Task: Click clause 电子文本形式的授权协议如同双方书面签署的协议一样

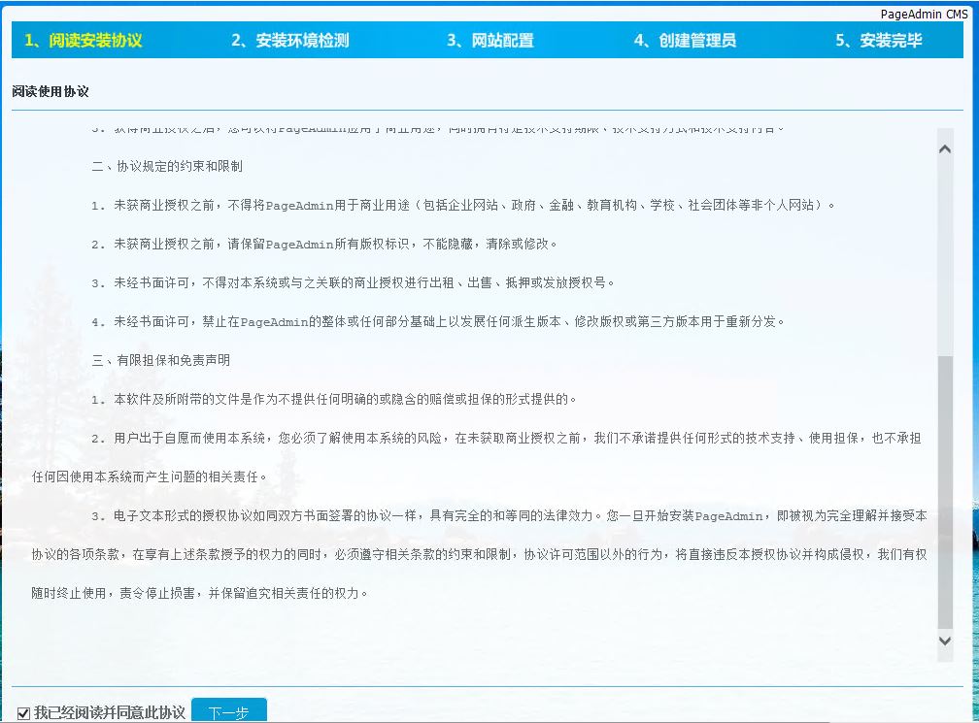Action: pos(265,515)
